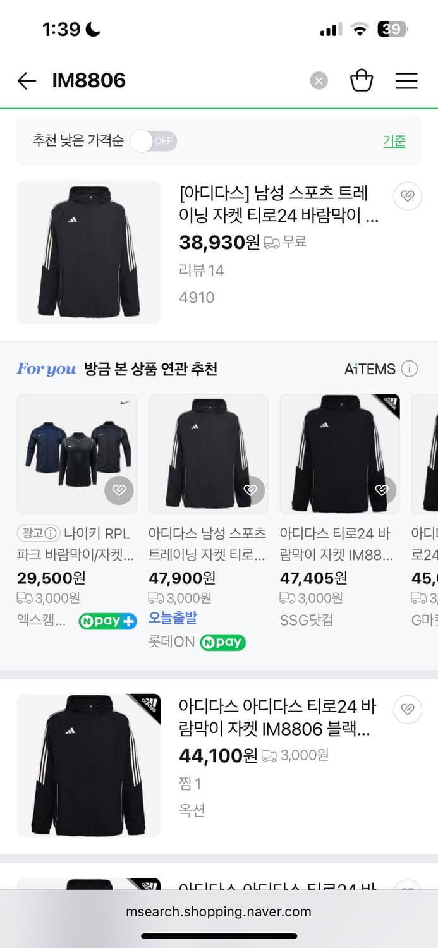This screenshot has width=438, height=948.
Task: Tap the 광고 info badge
Action: (x=38, y=533)
